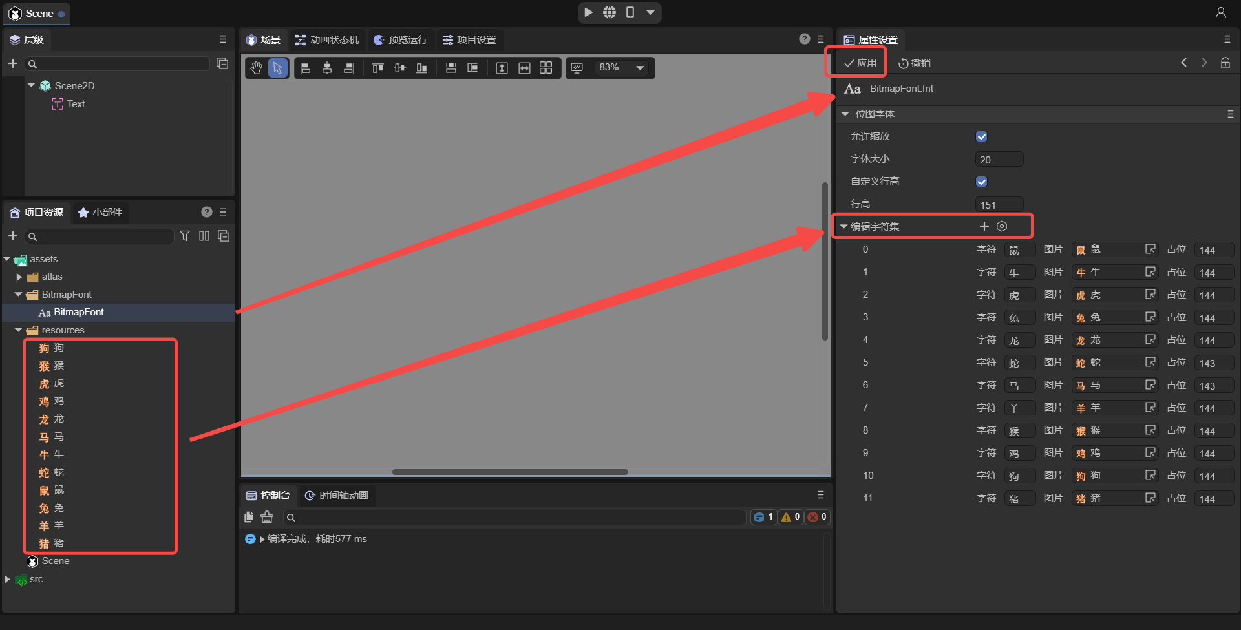Collapse the 编辑字符集 section
1241x630 pixels.
pos(843,226)
